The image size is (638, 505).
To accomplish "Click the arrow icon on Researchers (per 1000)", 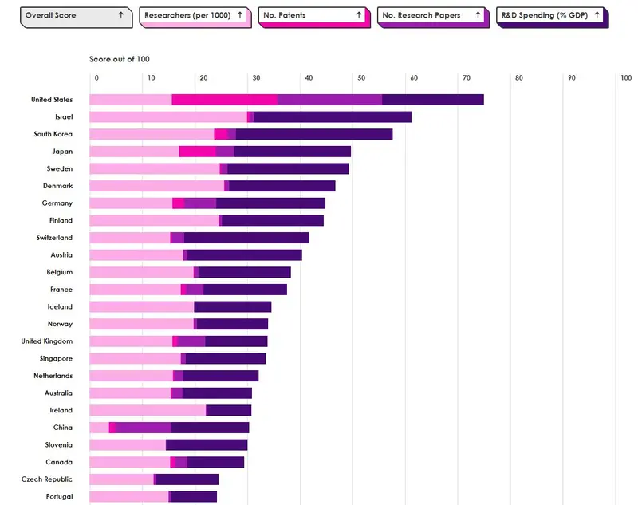I will (240, 15).
